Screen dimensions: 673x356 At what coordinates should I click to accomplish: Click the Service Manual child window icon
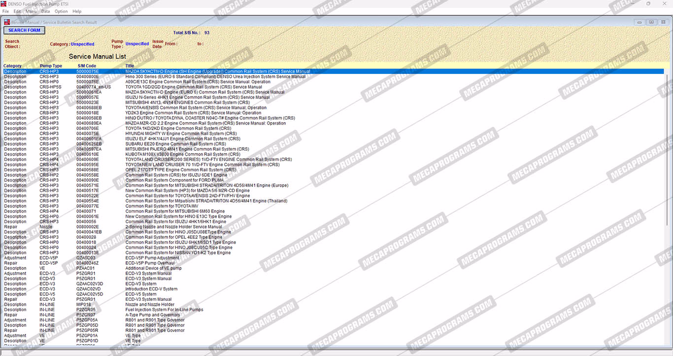7,22
